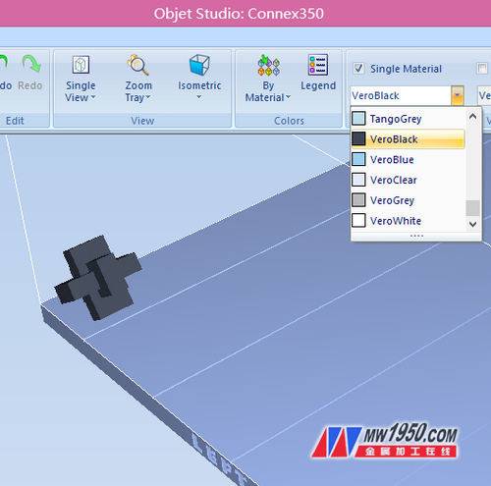Screen dimensions: 491x486
Task: Click the View group label
Action: coord(142,121)
